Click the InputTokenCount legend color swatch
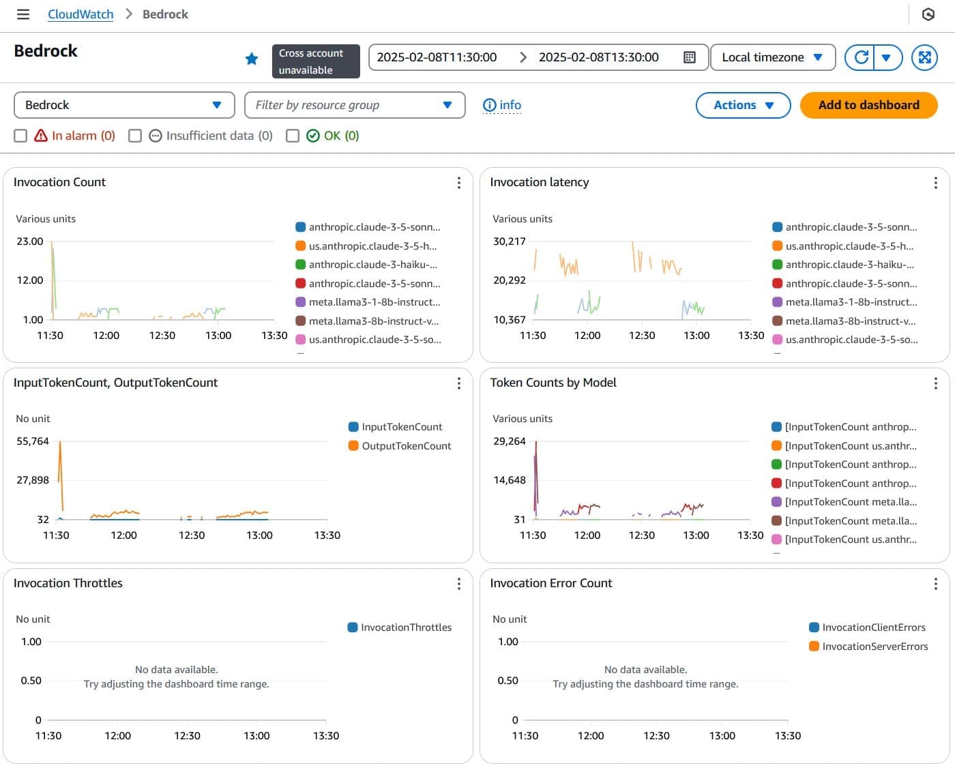 coord(353,426)
